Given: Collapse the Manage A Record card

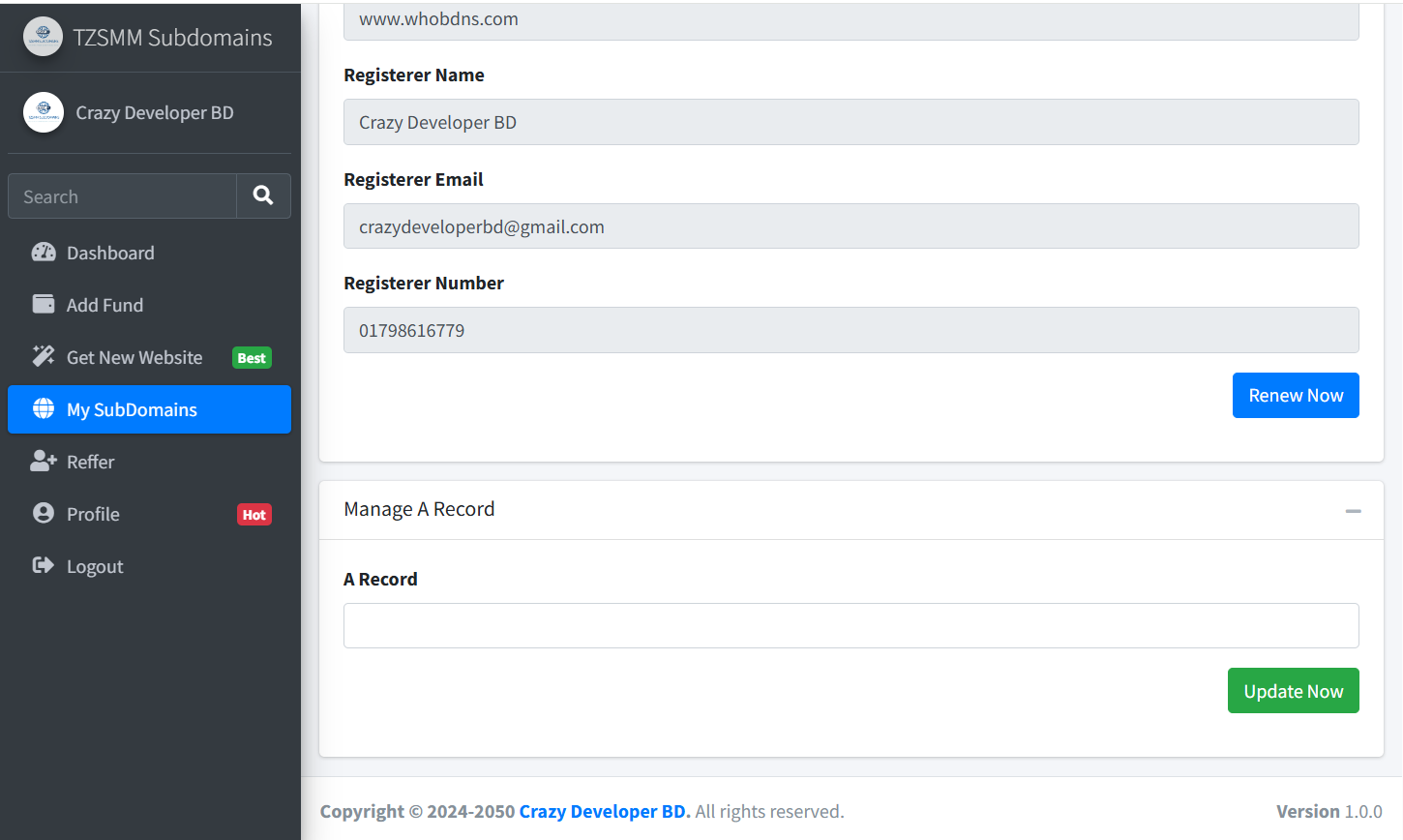Looking at the screenshot, I should point(1353,510).
